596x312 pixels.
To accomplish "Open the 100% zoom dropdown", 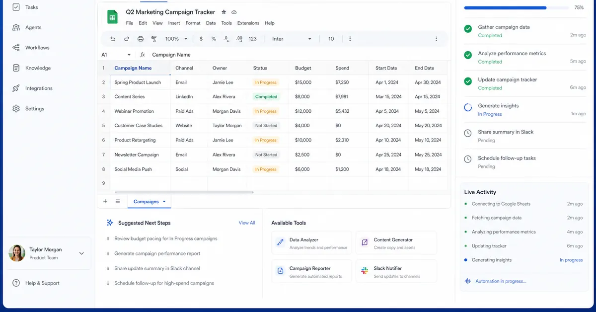I will click(176, 39).
